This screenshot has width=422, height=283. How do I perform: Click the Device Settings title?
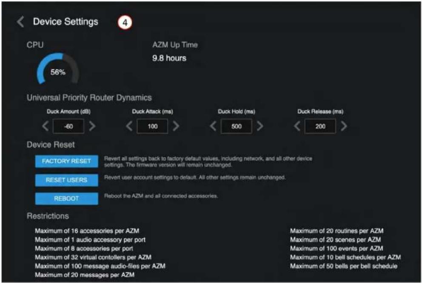click(x=66, y=22)
